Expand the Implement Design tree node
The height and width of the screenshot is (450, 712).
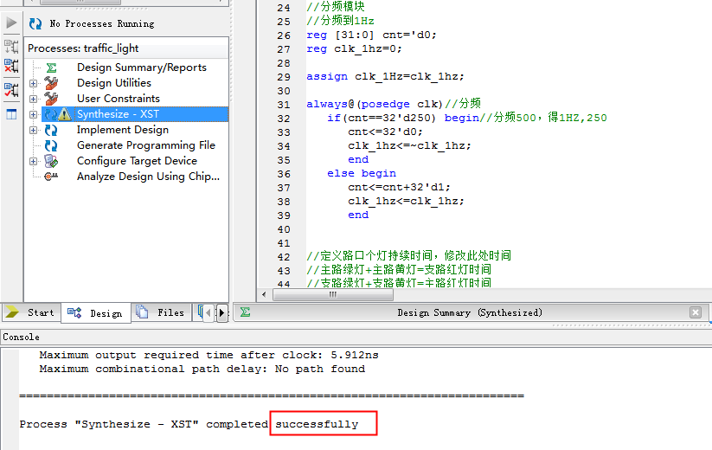click(33, 131)
